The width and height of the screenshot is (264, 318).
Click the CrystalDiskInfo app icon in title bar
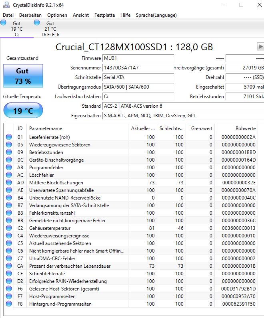tap(6, 5)
